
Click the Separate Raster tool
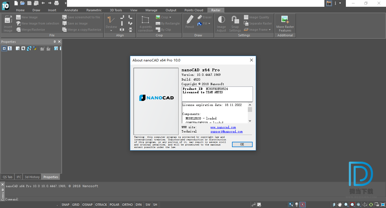(258, 23)
